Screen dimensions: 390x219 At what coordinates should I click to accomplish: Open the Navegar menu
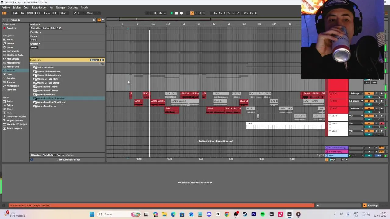tap(60, 7)
